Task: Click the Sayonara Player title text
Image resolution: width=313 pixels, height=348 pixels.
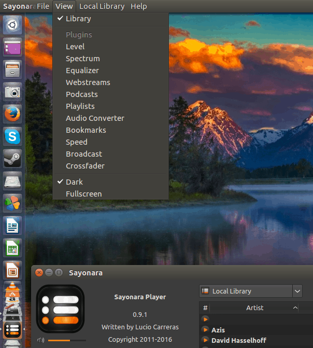Action: tap(140, 297)
